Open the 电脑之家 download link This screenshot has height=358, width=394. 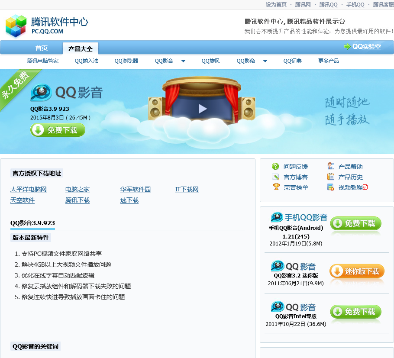[x=78, y=189]
